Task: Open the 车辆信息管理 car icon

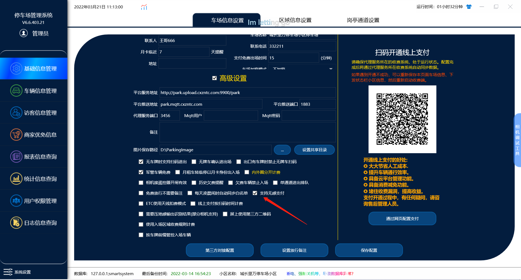Action: coord(16,91)
